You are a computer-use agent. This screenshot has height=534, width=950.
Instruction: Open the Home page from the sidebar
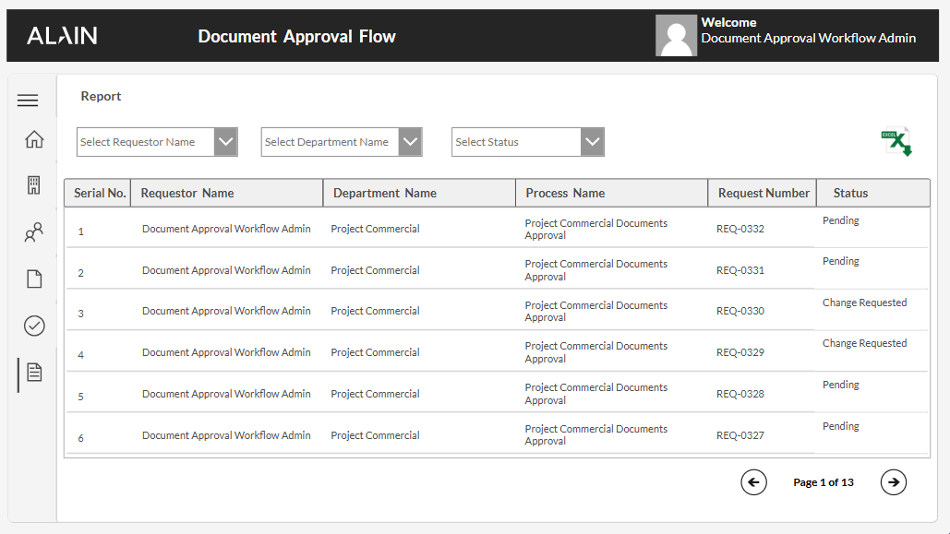(x=33, y=138)
